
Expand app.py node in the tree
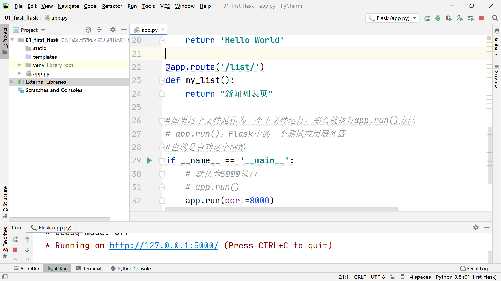tap(19, 73)
